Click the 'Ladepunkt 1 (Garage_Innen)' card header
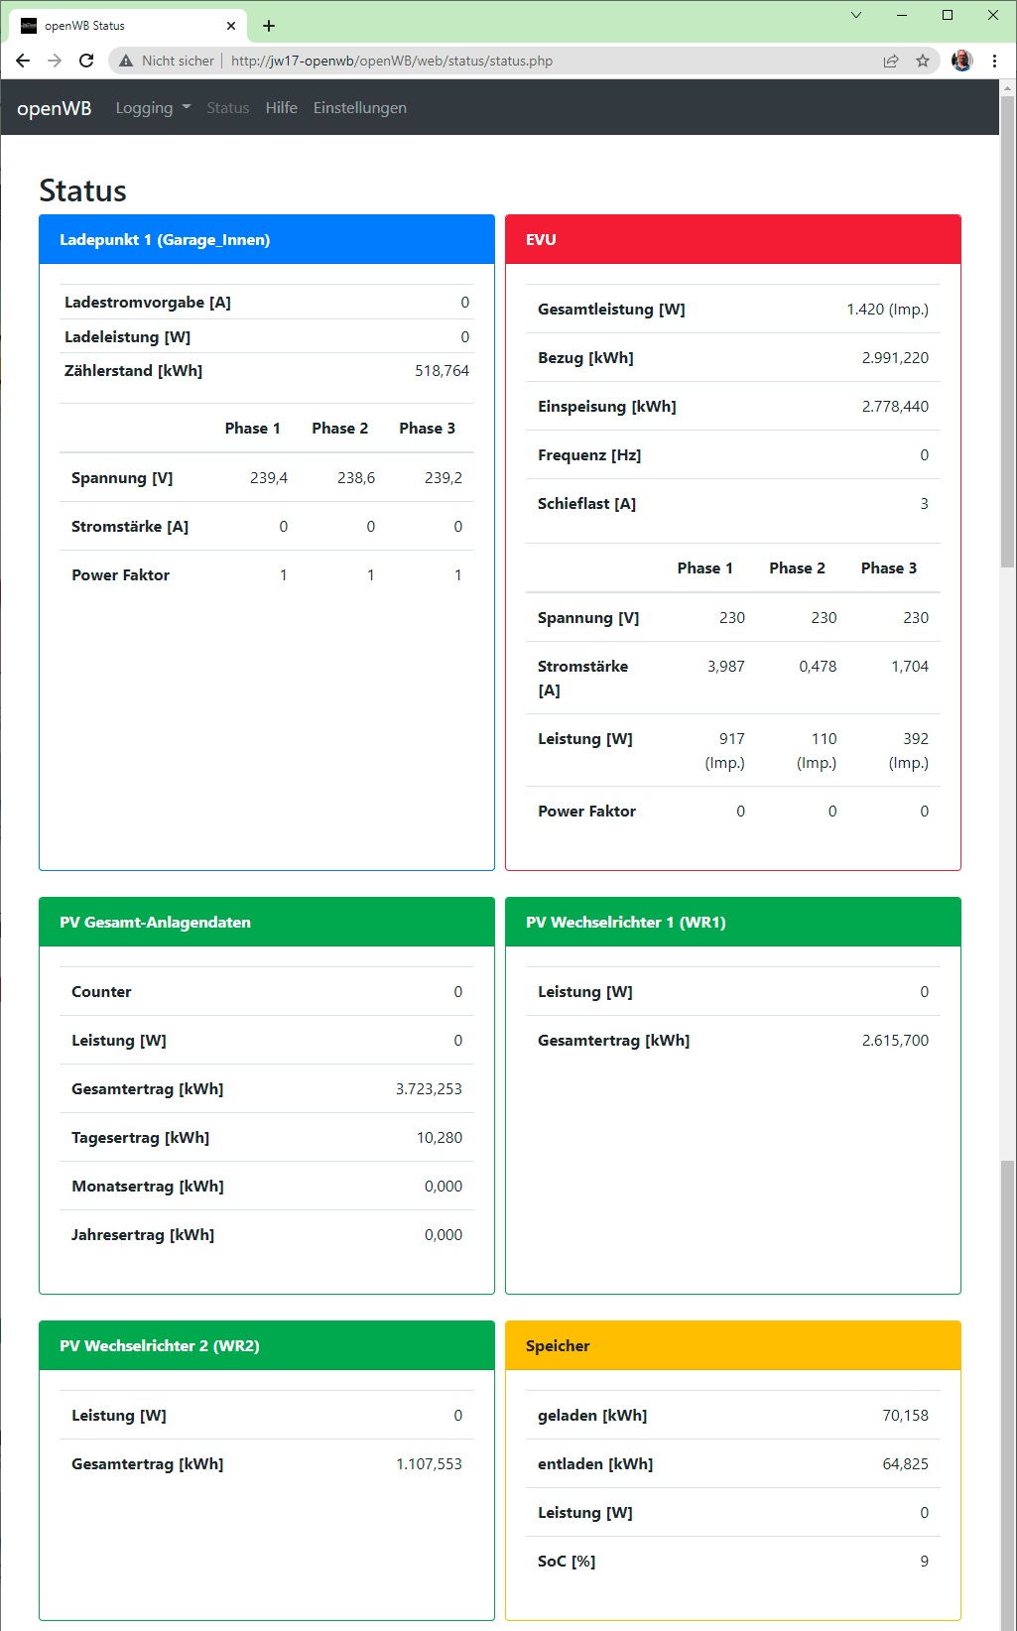 pos(267,240)
